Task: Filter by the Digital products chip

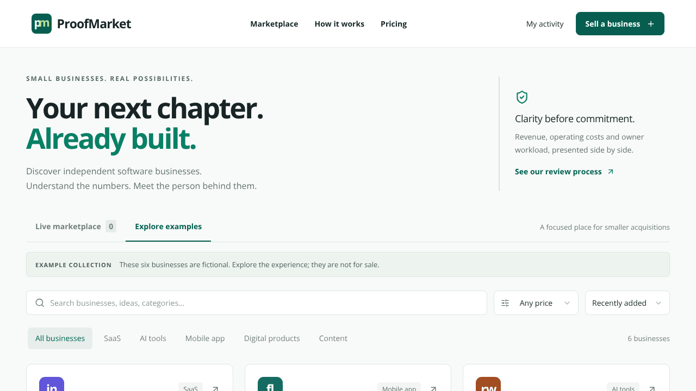Action: tap(272, 338)
